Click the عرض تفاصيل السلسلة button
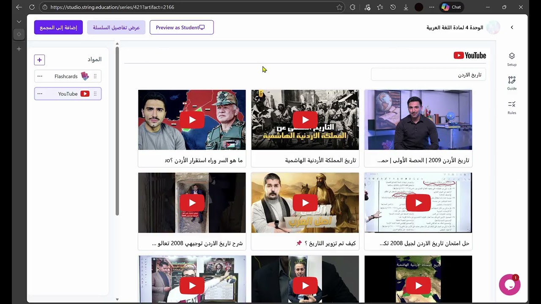Image resolution: width=541 pixels, height=304 pixels. [x=116, y=27]
